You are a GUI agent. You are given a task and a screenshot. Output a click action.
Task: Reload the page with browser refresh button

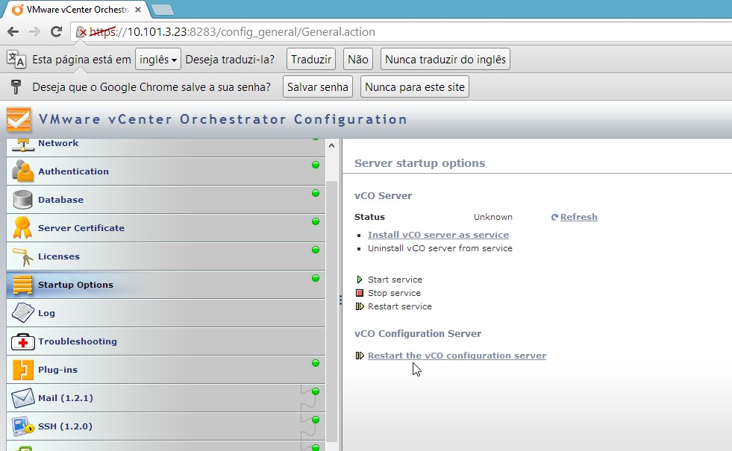(56, 32)
